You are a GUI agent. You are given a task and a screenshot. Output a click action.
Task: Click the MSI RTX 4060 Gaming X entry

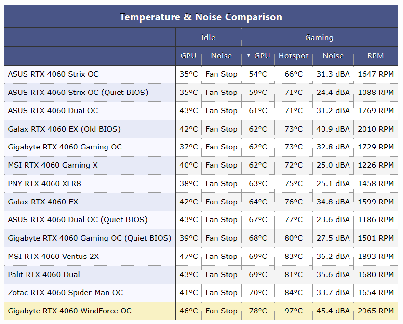point(53,165)
